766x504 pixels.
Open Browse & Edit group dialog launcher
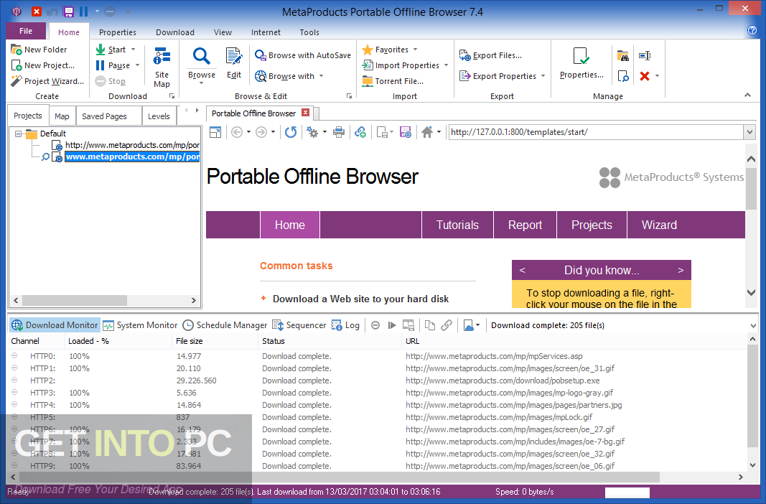(x=349, y=96)
